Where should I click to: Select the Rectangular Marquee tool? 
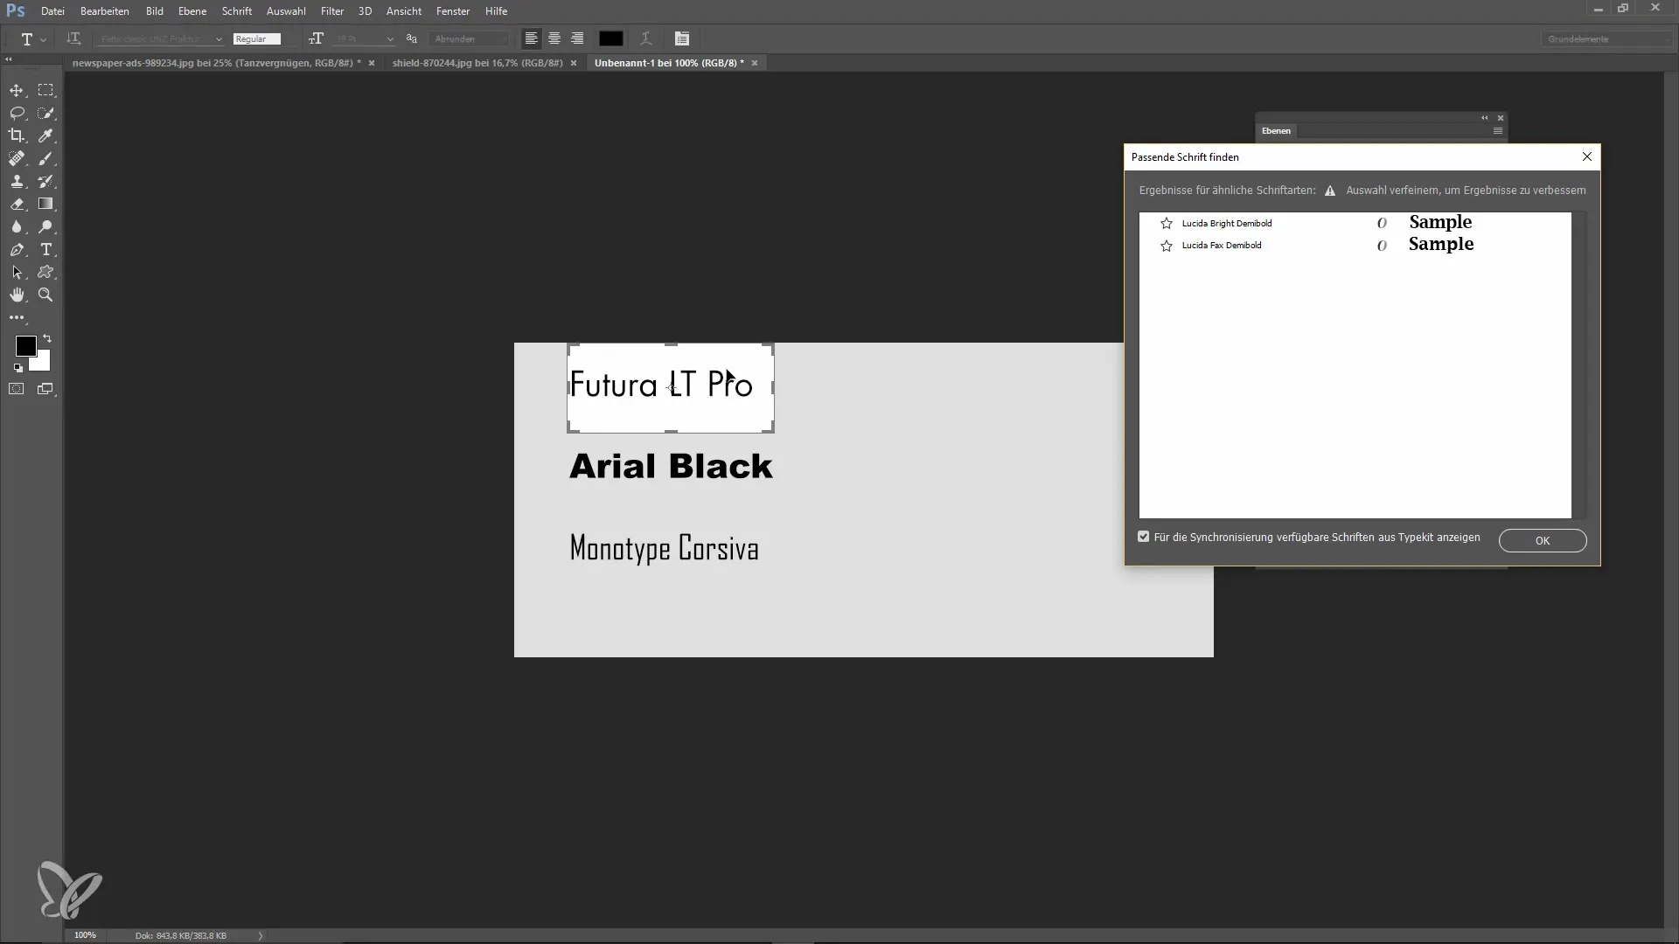click(x=45, y=90)
